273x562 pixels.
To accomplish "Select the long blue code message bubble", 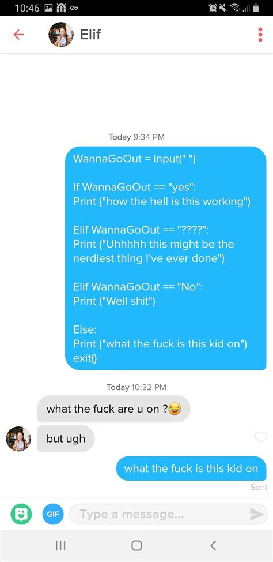I will (x=166, y=258).
